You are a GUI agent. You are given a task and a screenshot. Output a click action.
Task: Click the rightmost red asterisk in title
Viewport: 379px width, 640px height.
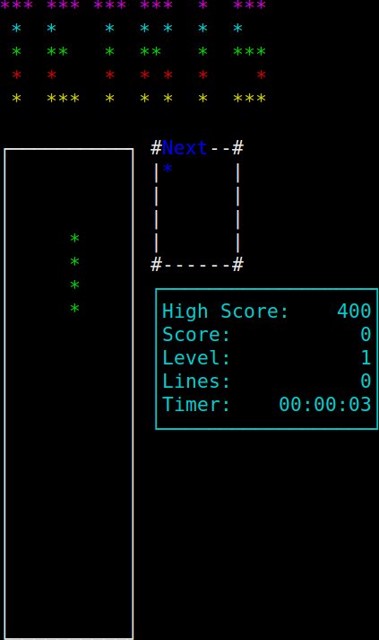tap(262, 75)
